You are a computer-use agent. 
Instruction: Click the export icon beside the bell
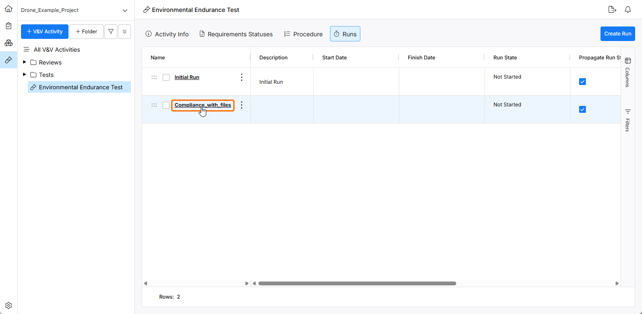(612, 10)
